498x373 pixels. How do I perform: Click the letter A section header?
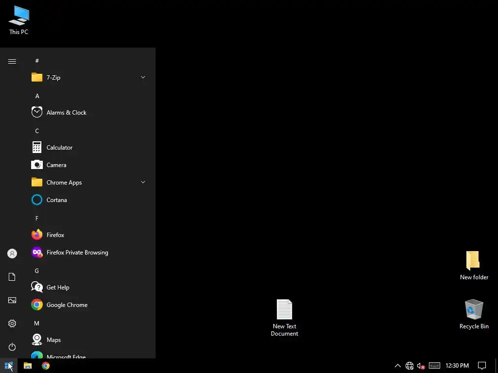pos(37,96)
